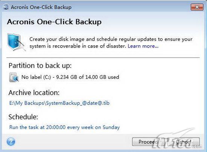207x152 pixels.
Task: Click the Cancel button
Action: (184, 142)
